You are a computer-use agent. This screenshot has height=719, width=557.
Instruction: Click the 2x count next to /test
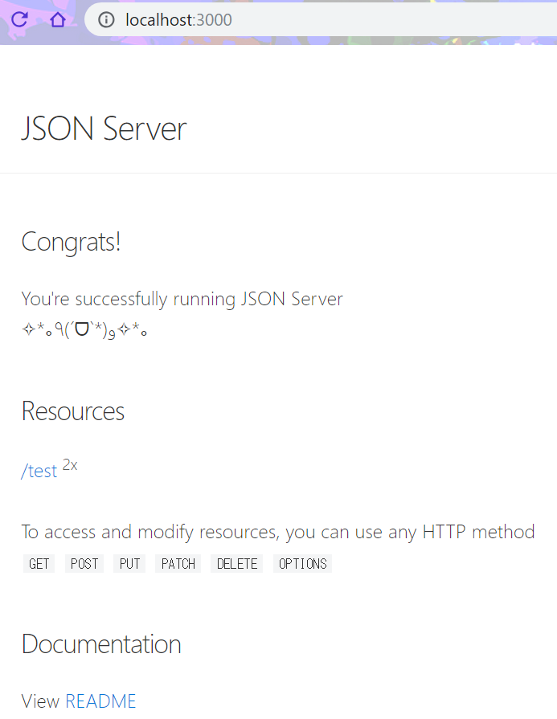(x=70, y=465)
